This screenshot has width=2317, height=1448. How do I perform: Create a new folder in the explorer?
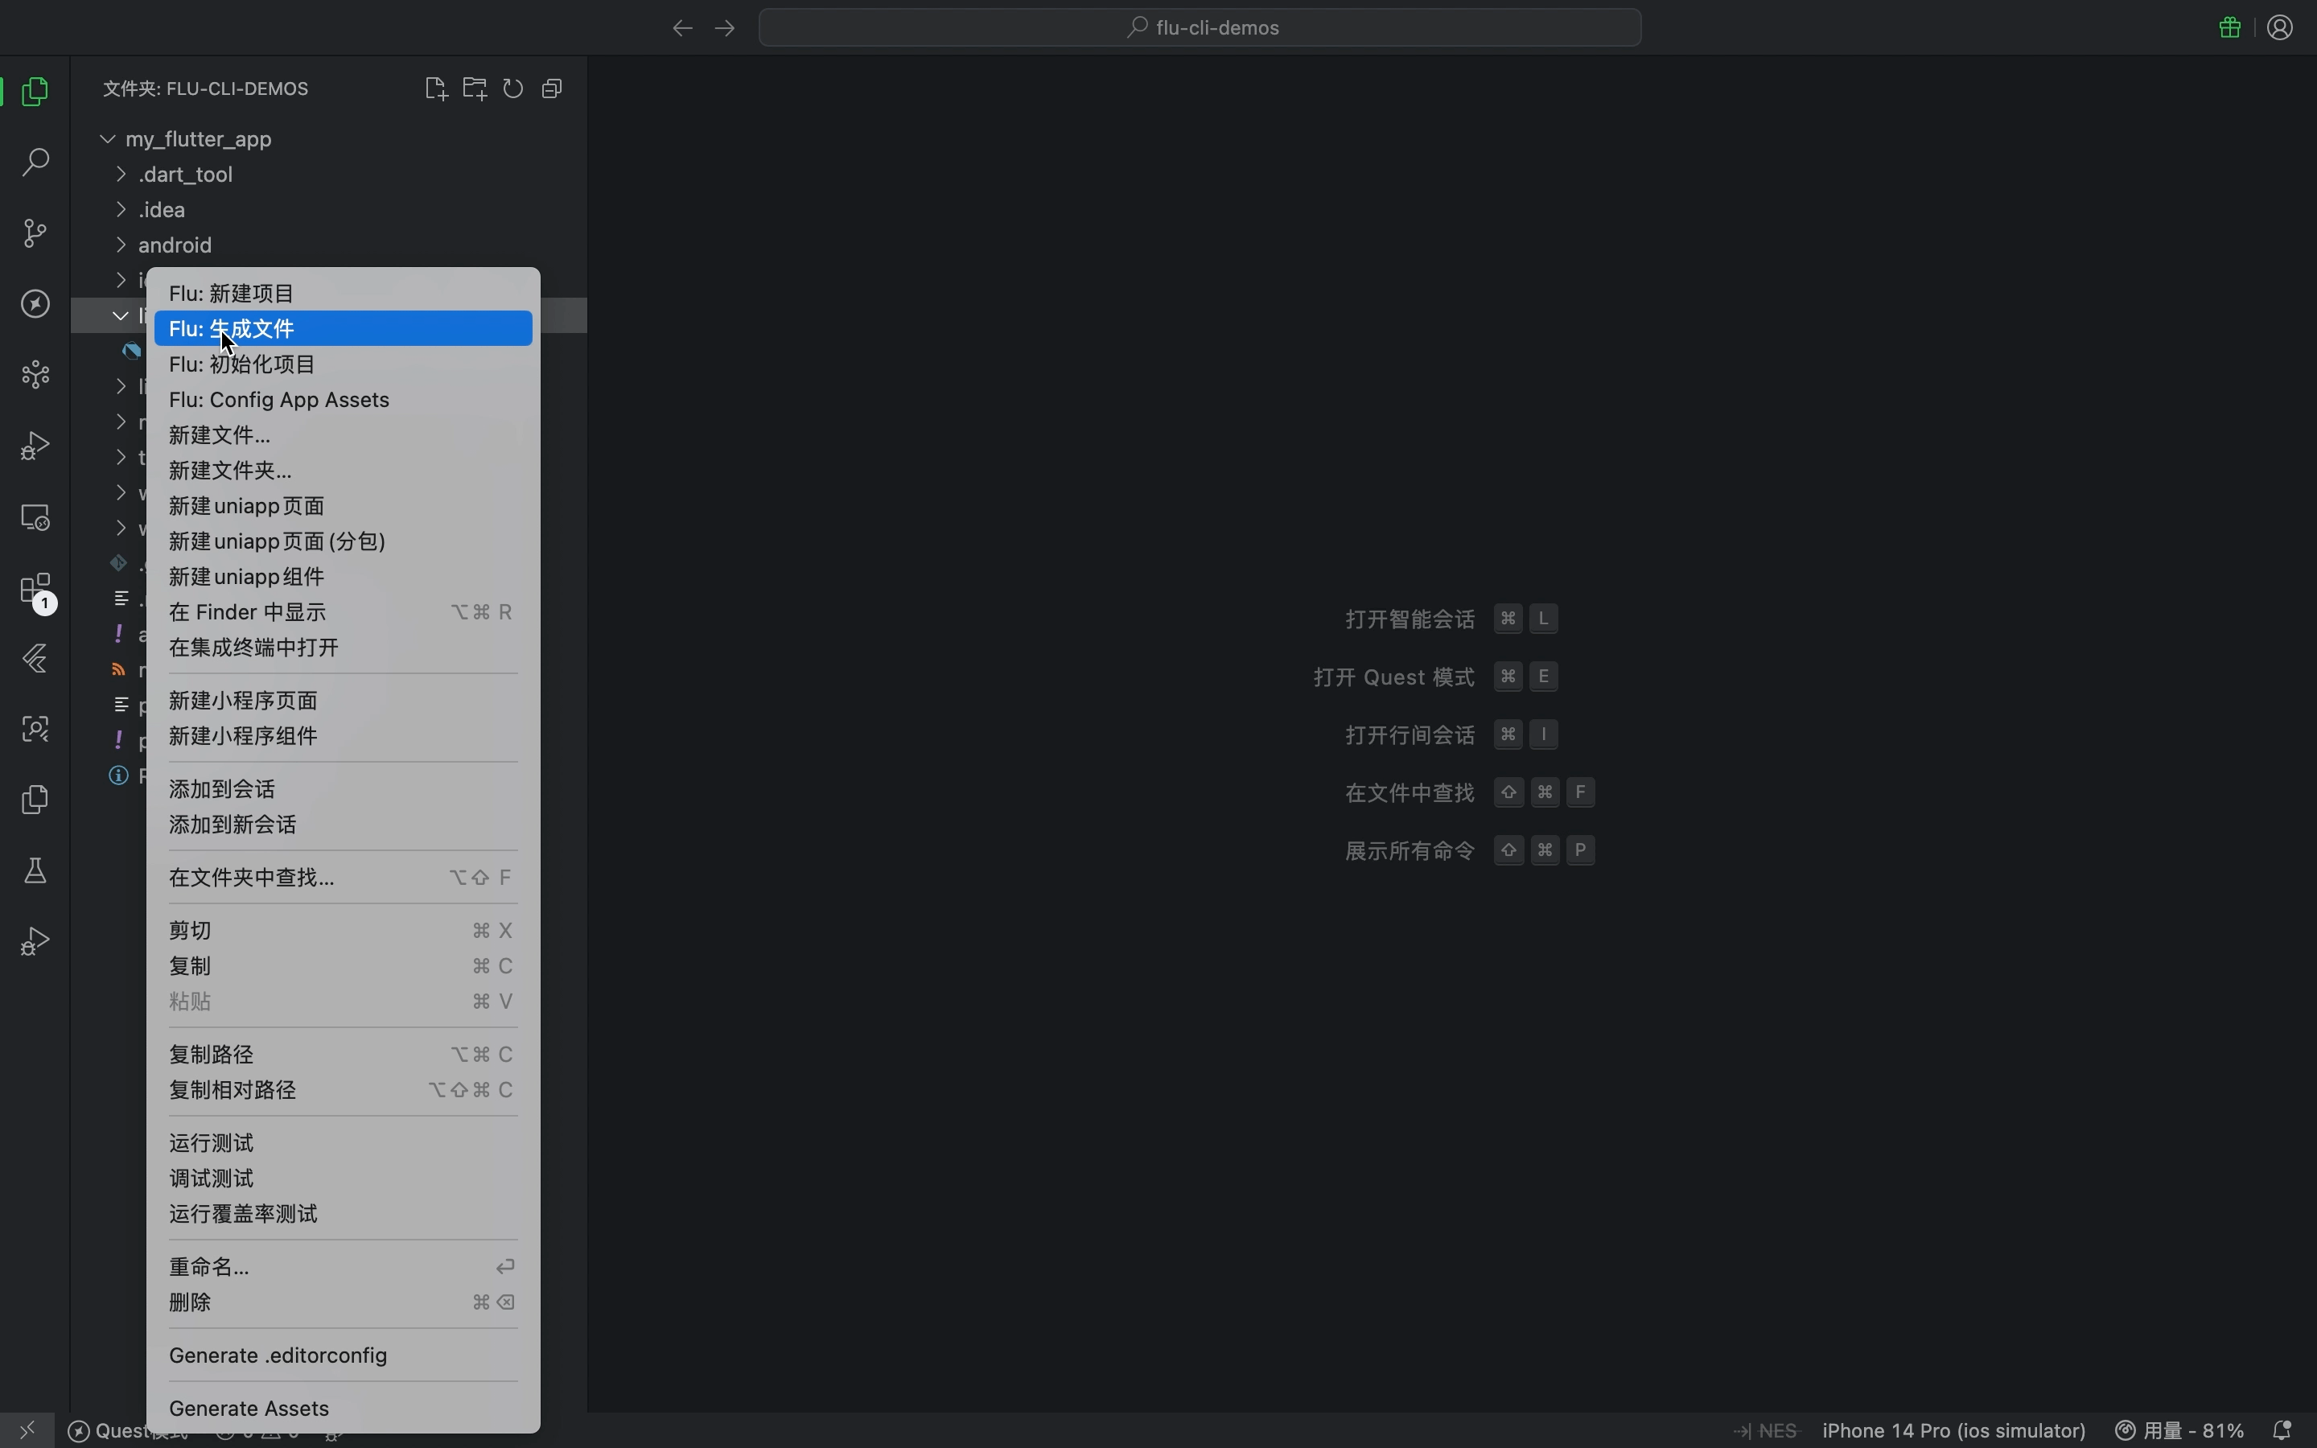pos(475,88)
